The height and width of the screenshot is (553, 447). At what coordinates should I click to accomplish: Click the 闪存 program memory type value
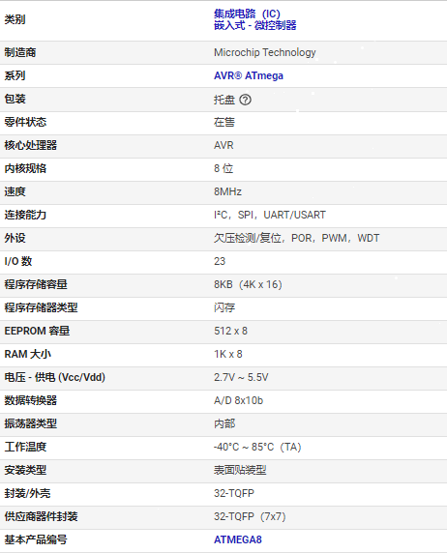pyautogui.click(x=224, y=307)
